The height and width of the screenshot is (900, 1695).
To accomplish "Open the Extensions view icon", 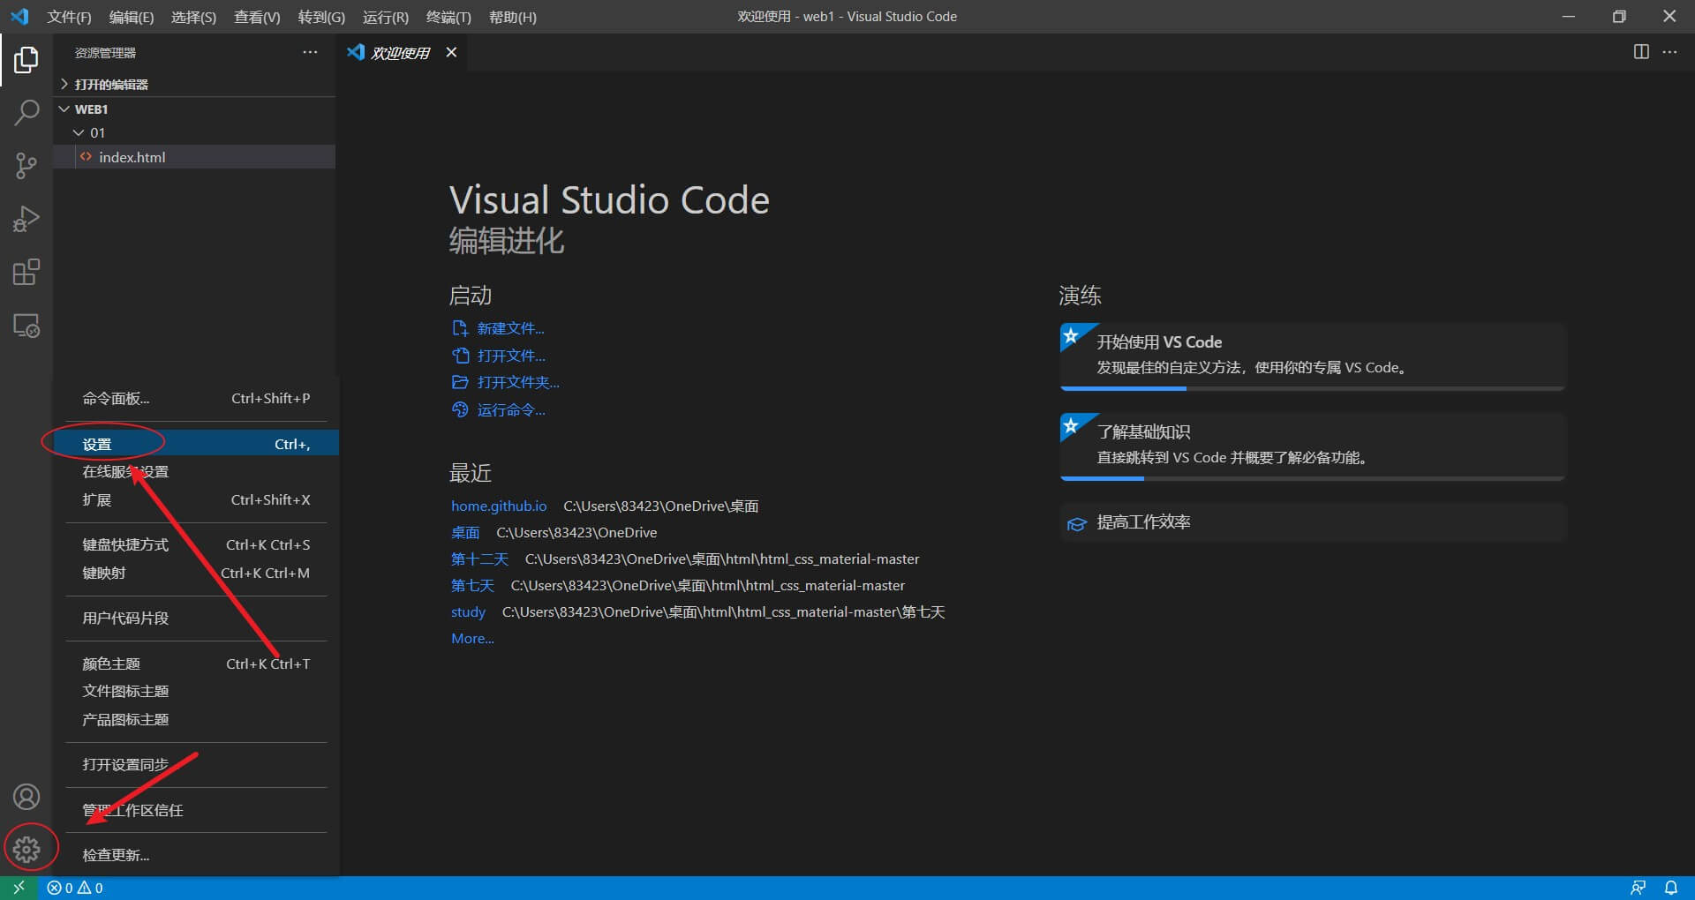I will coord(26,272).
